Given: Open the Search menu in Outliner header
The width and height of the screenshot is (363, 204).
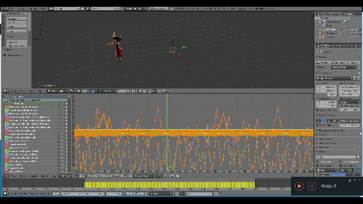Looking at the screenshot, I should pyautogui.click(x=336, y=14).
